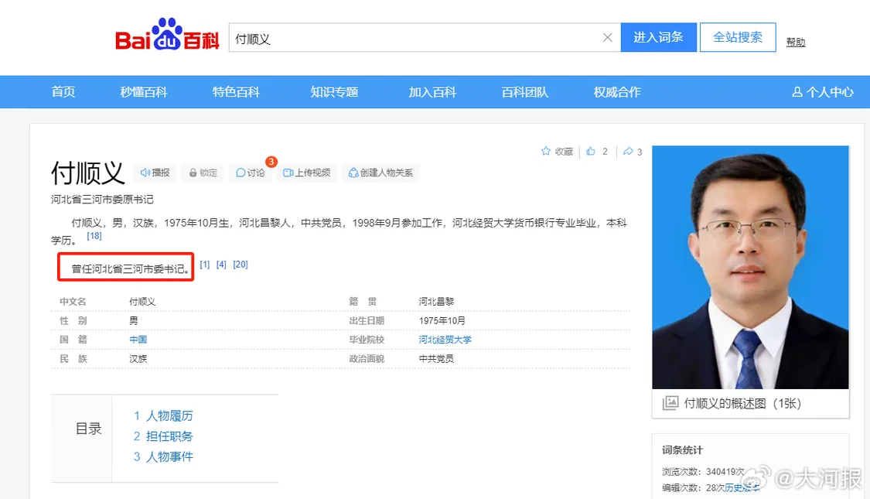Viewport: 870px width, 499px height.
Task: Clear the search box with X
Action: (607, 38)
